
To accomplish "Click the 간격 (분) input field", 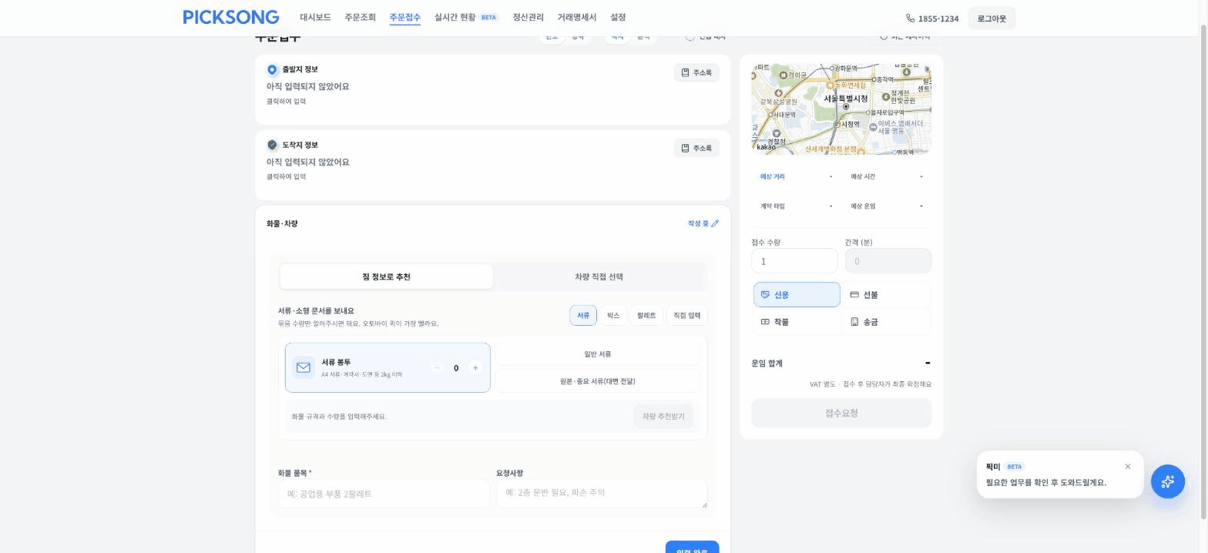I will point(888,260).
